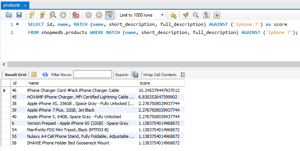The image size is (300, 151).
Task: Beautify query with broom icon
Action: (186, 15)
